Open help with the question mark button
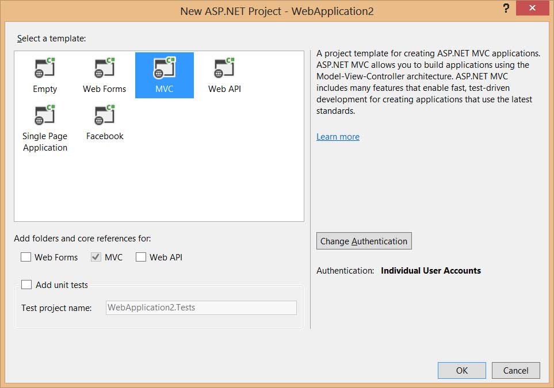554x388 pixels. tap(506, 8)
